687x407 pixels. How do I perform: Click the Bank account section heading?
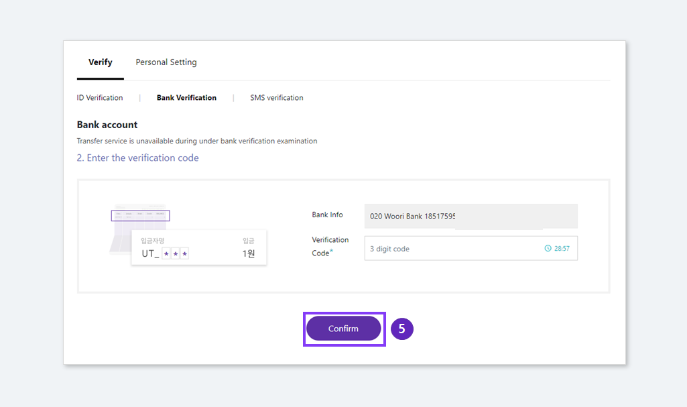107,125
